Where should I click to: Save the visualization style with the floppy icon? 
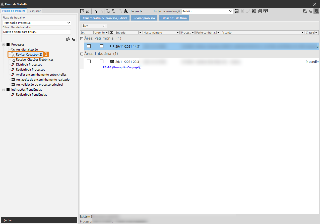pyautogui.click(x=236, y=11)
